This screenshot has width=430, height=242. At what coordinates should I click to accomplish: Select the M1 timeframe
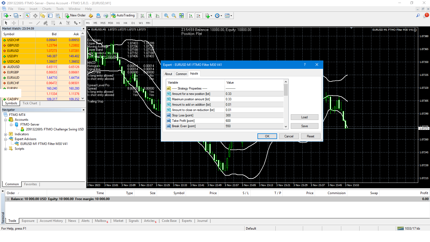click(x=88, y=23)
